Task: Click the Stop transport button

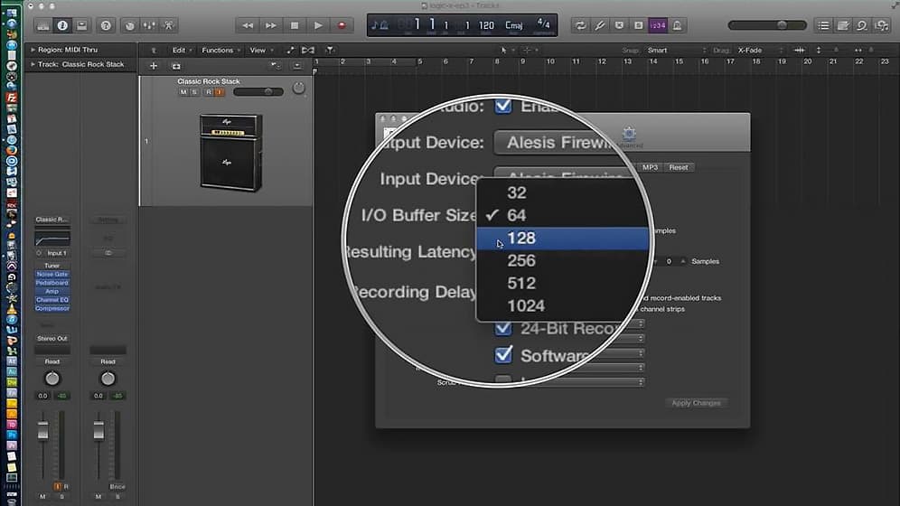Action: click(295, 25)
